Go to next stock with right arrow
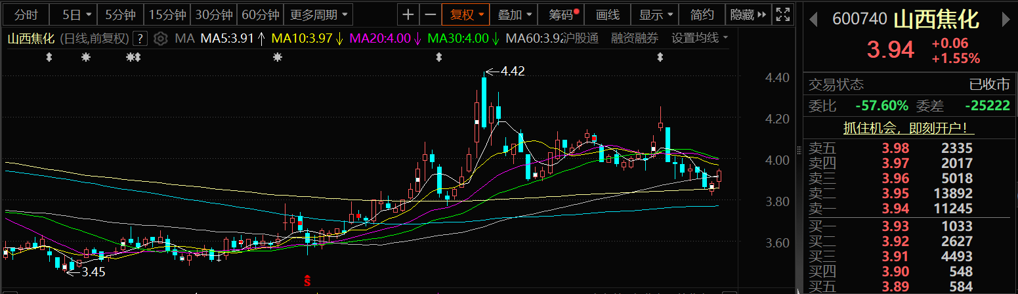Image resolution: width=1018 pixels, height=294 pixels. [1005, 19]
